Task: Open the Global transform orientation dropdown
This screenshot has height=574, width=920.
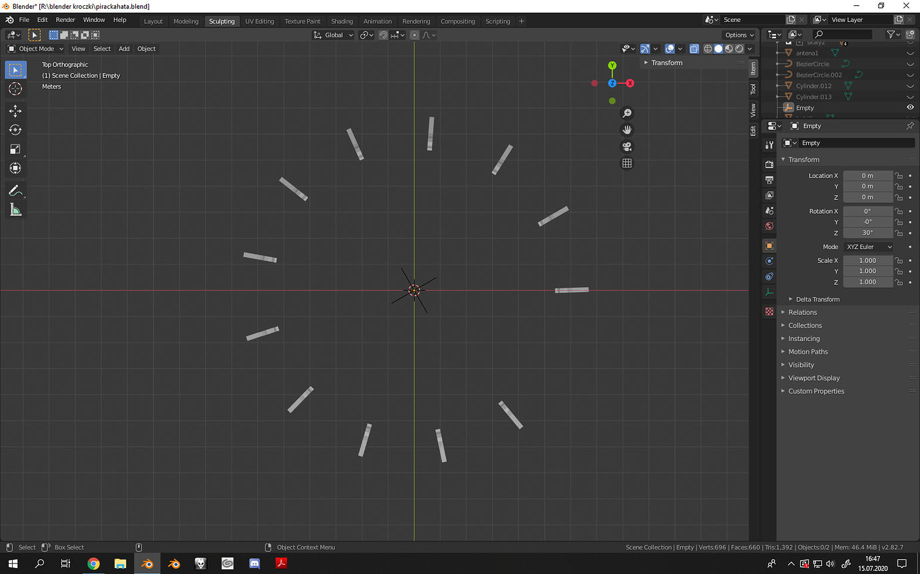Action: pos(334,35)
